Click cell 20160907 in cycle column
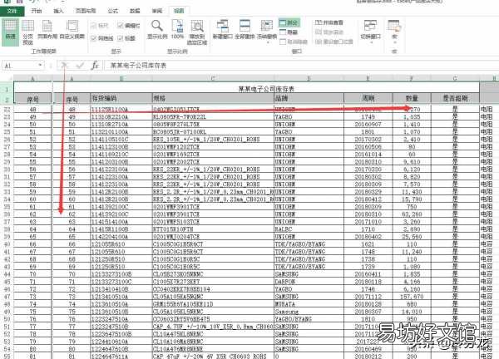499x359 pixels. [368, 124]
